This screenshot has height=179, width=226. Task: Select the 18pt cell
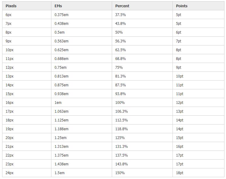click(x=199, y=173)
